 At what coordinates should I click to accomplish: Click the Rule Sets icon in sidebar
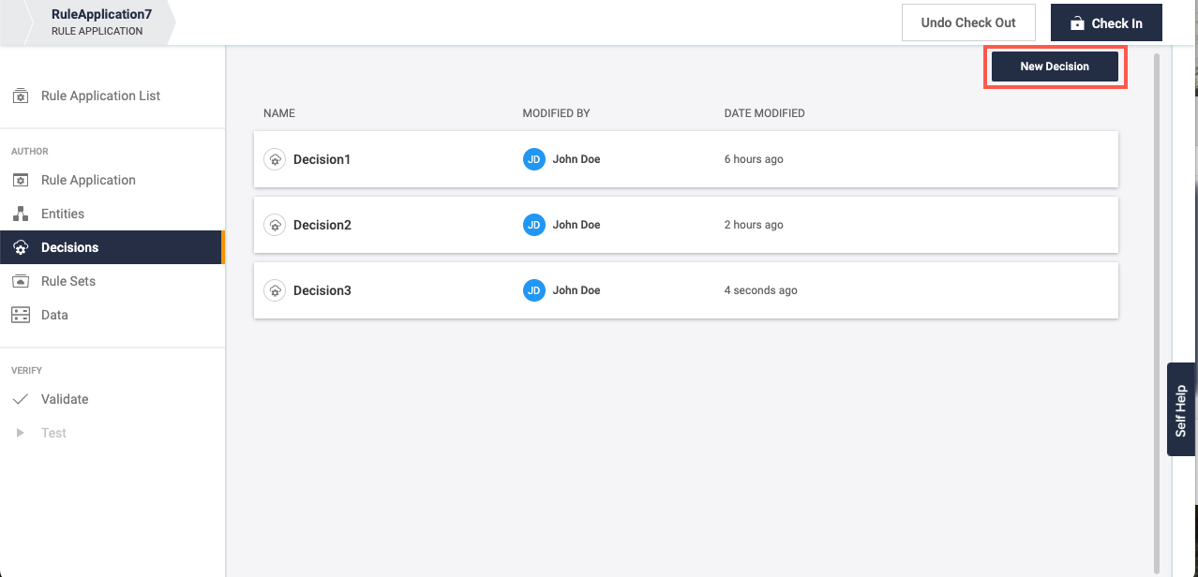20,281
